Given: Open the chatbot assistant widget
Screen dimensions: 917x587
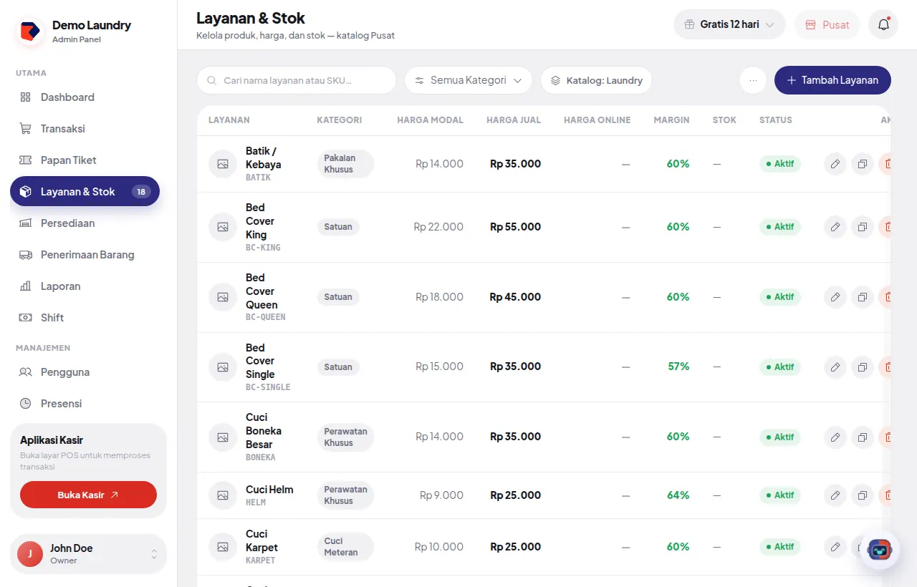Looking at the screenshot, I should pyautogui.click(x=880, y=550).
